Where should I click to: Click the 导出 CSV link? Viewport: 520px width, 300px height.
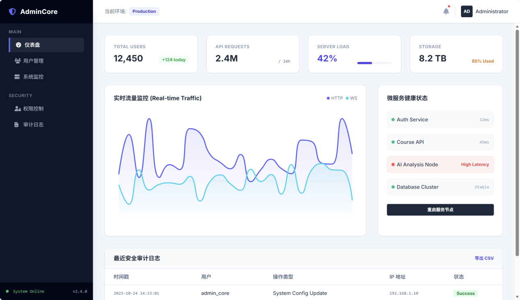click(x=484, y=258)
